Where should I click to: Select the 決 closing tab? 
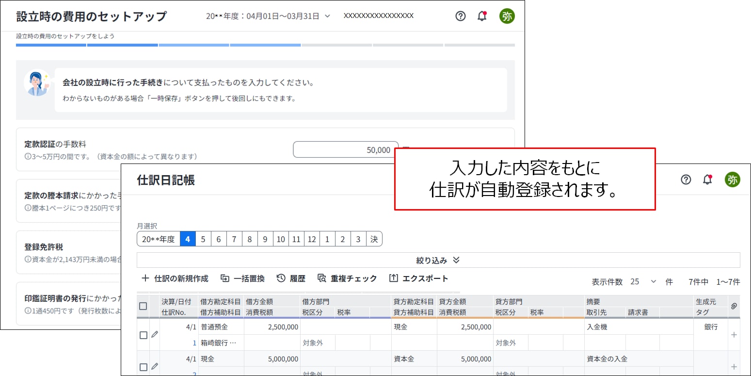(x=374, y=239)
